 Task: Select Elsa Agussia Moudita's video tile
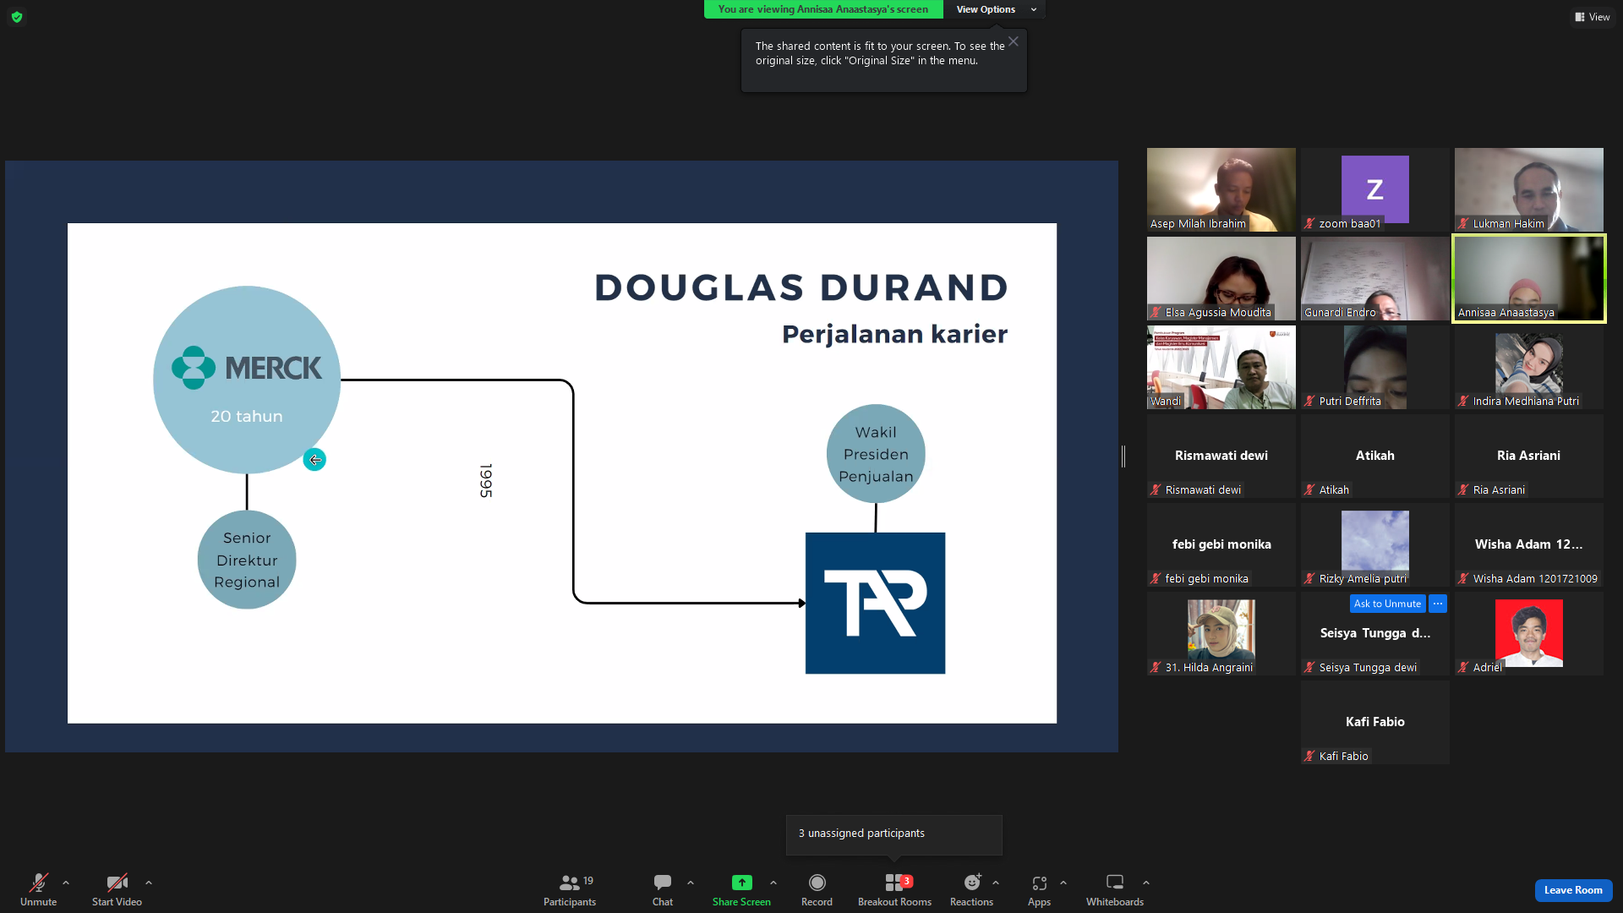[x=1221, y=278]
